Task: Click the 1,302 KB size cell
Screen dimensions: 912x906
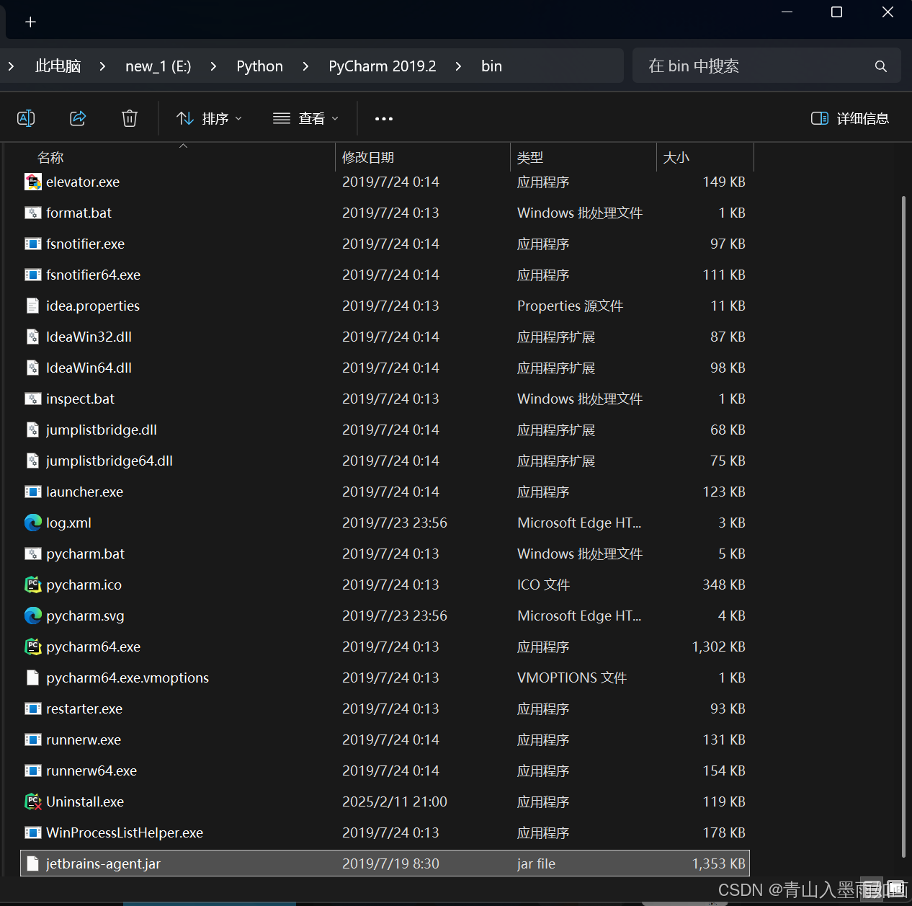Action: 719,647
